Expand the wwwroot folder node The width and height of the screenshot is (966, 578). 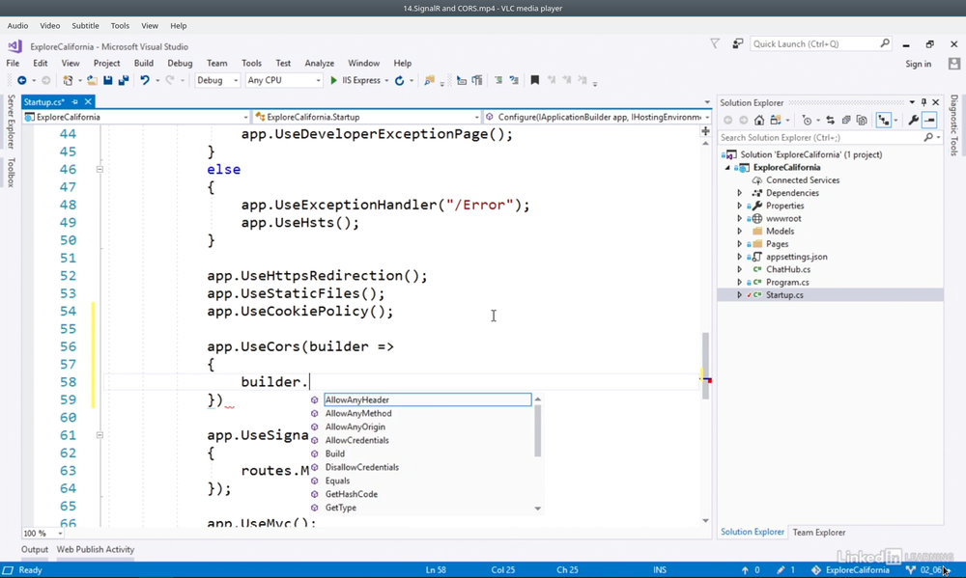[740, 218]
